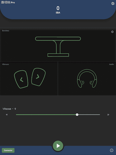Viewport: 116px width, 155px height.
Task: Click the Vibreurs panel label
Action: 5,64
